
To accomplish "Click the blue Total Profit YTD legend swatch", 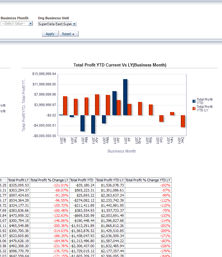I will point(194,101).
